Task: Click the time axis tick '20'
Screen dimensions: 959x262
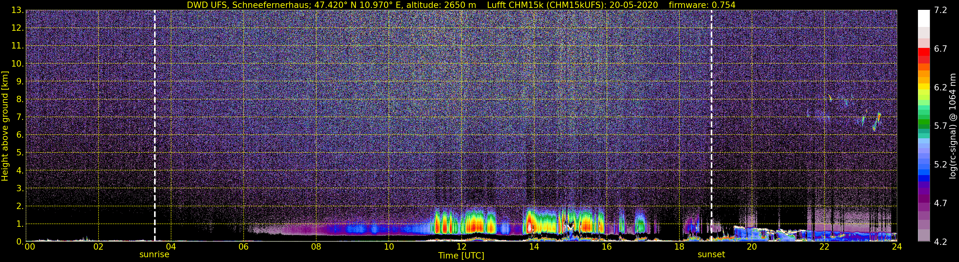Action: (x=752, y=247)
